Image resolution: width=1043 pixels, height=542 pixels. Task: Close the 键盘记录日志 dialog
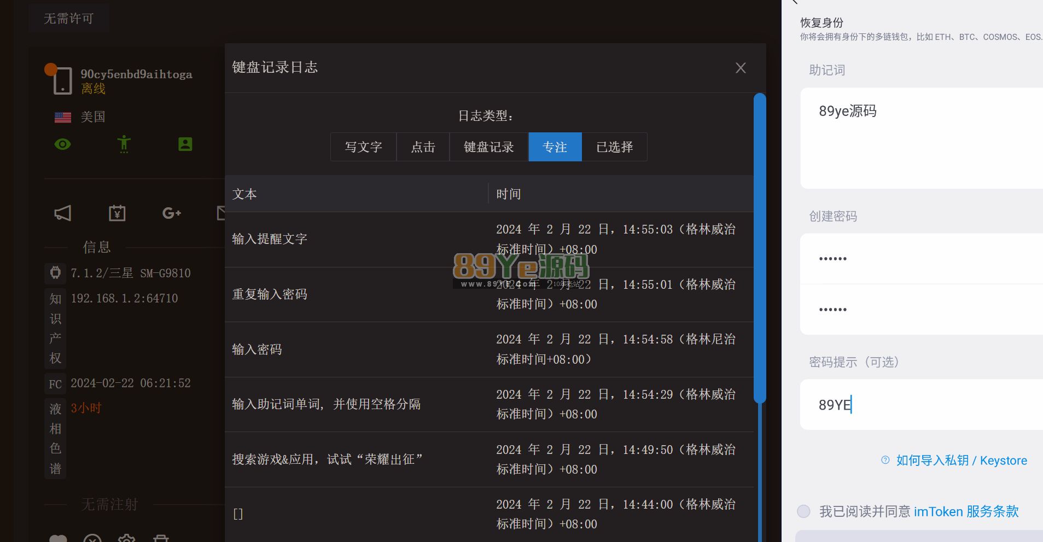click(x=741, y=68)
